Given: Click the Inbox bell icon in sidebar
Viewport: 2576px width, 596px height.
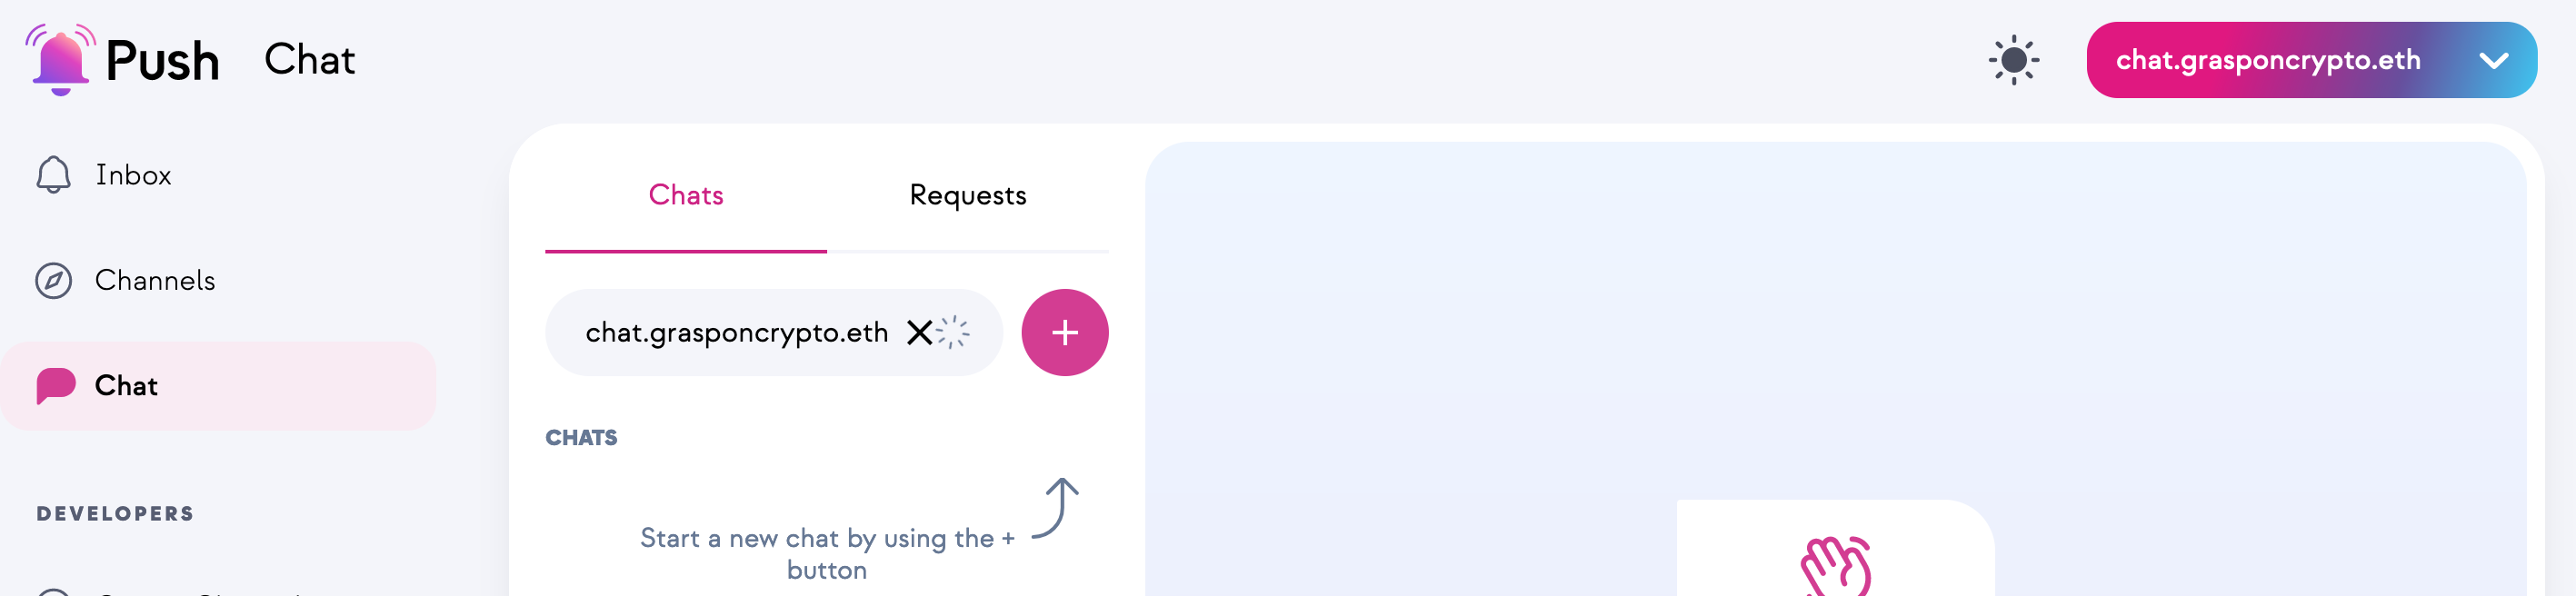Looking at the screenshot, I should click(54, 175).
